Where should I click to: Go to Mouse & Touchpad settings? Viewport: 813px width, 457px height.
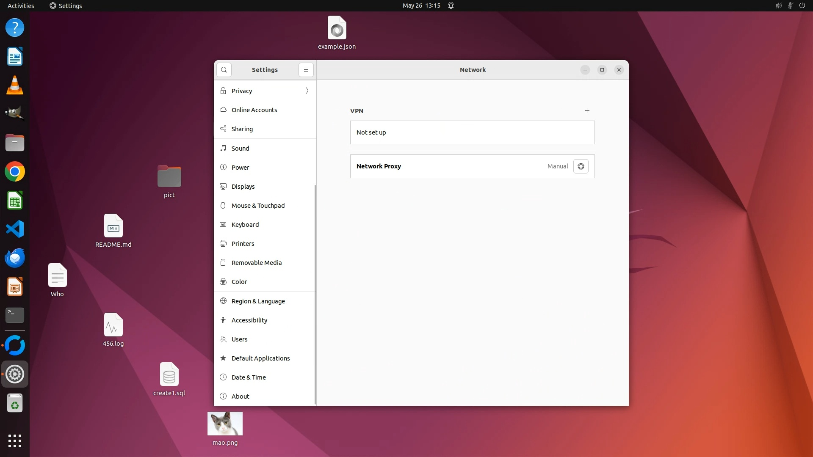click(x=258, y=206)
